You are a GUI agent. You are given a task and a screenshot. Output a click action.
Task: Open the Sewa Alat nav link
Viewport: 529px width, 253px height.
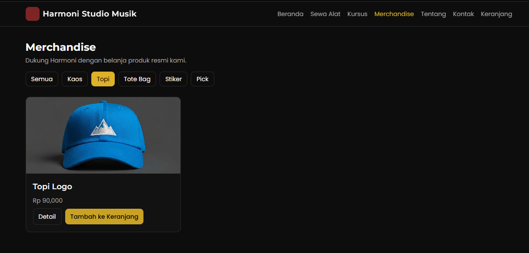325,14
